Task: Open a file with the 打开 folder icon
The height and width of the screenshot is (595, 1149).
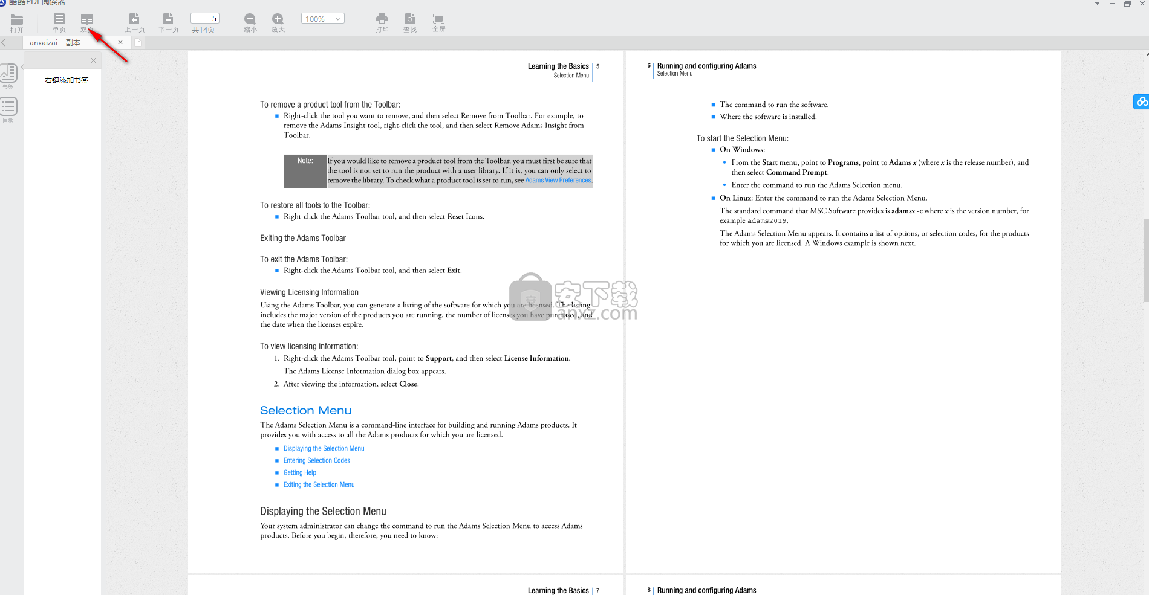Action: coord(17,23)
